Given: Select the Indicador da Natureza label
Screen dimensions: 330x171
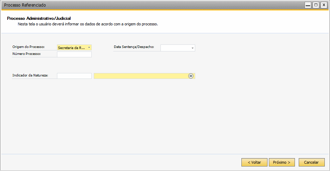Looking at the screenshot, I should coord(30,75).
